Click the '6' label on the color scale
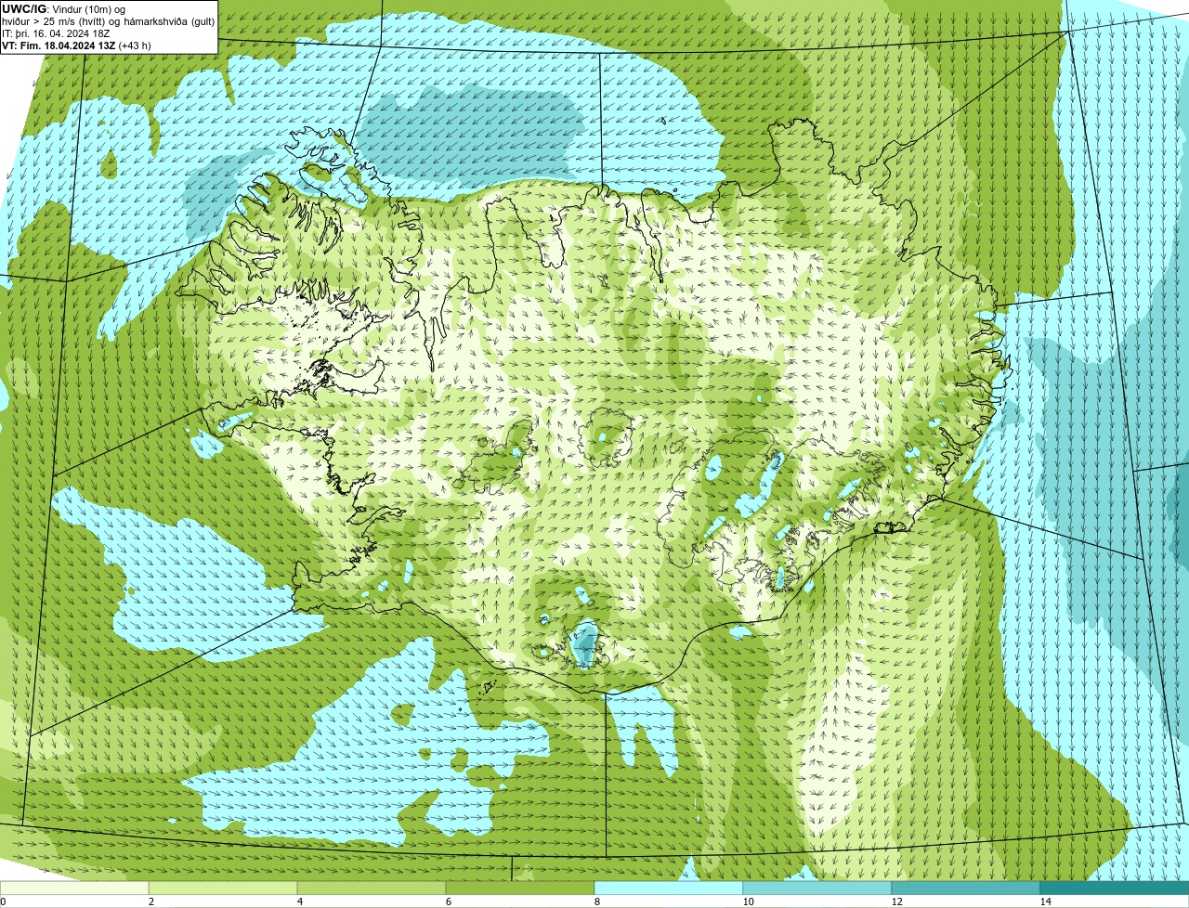Image resolution: width=1189 pixels, height=908 pixels. point(448,902)
